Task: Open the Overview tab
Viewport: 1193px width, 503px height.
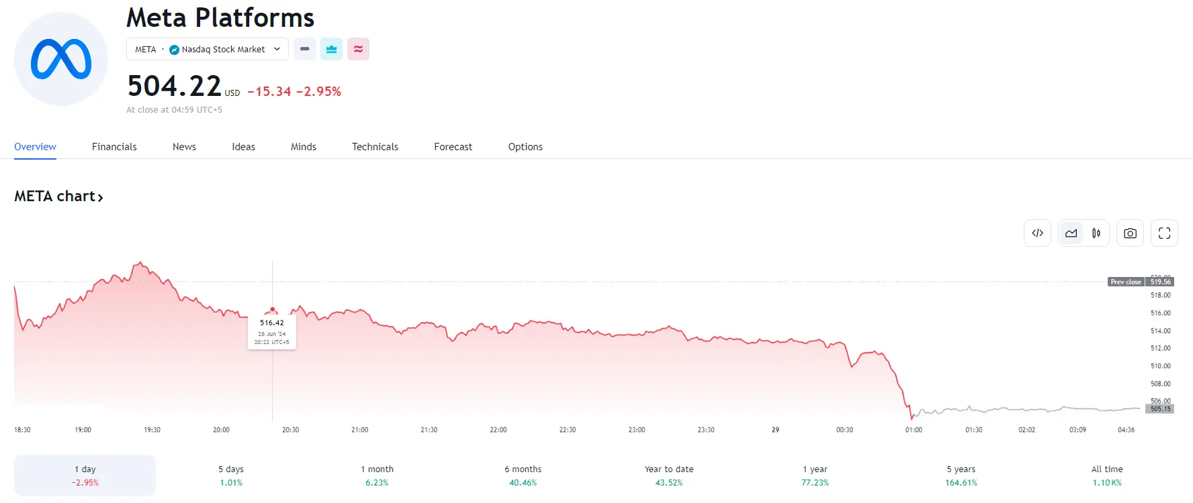Action: tap(35, 147)
